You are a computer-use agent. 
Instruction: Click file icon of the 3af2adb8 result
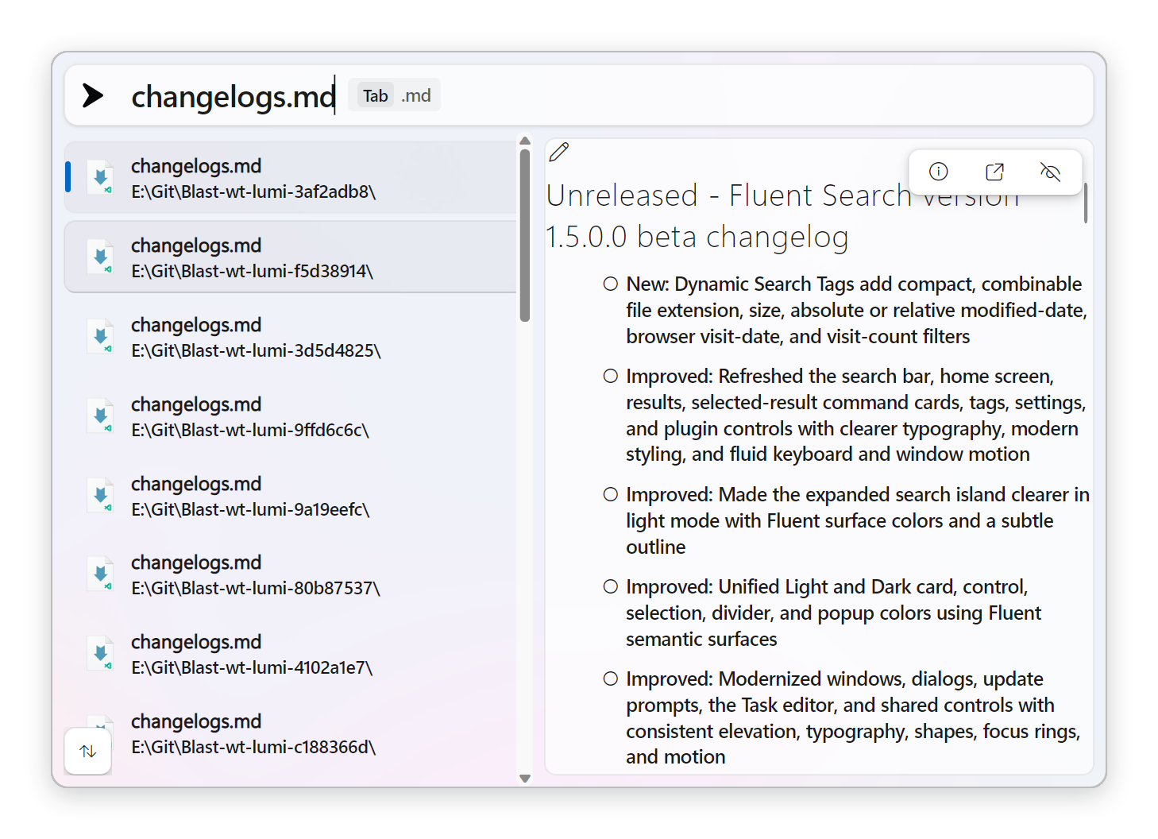[101, 178]
